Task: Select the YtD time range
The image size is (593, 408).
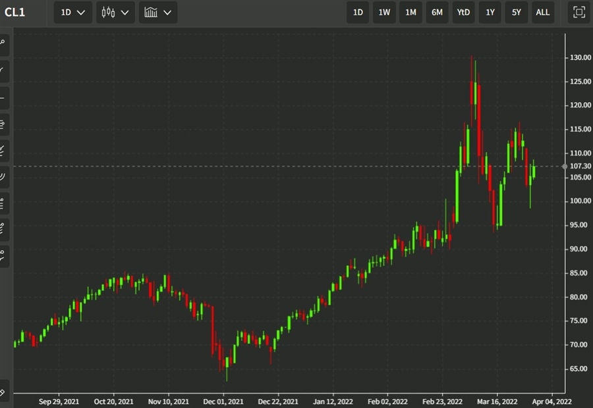Action: (x=463, y=13)
